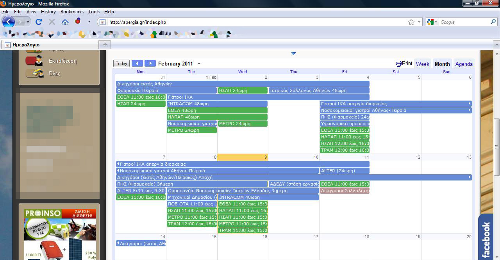Advance to the next month with the right arrow
Viewport: 500px width, 260px height.
(x=150, y=64)
